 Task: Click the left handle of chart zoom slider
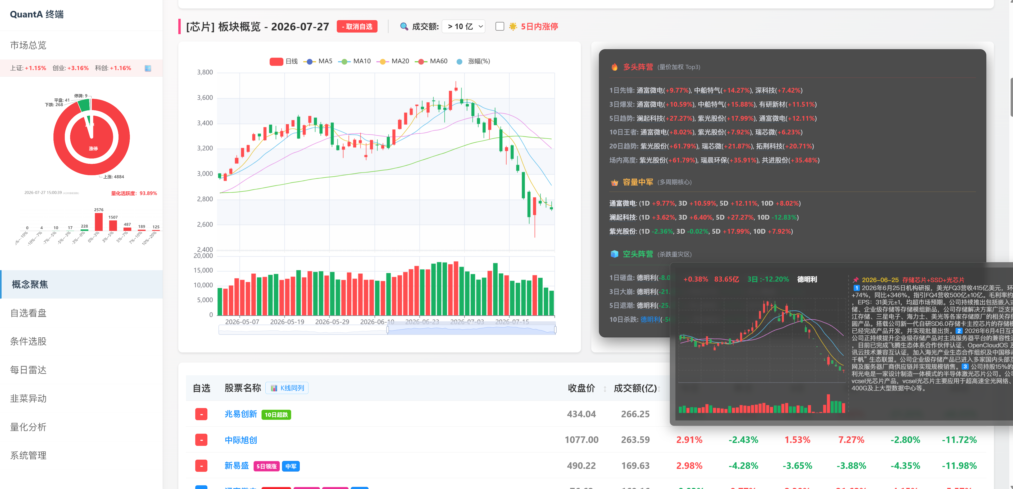click(x=388, y=330)
